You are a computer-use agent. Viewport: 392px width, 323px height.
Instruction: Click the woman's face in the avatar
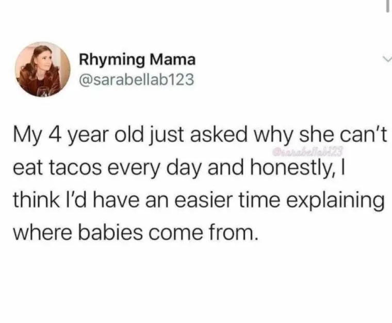(x=46, y=58)
